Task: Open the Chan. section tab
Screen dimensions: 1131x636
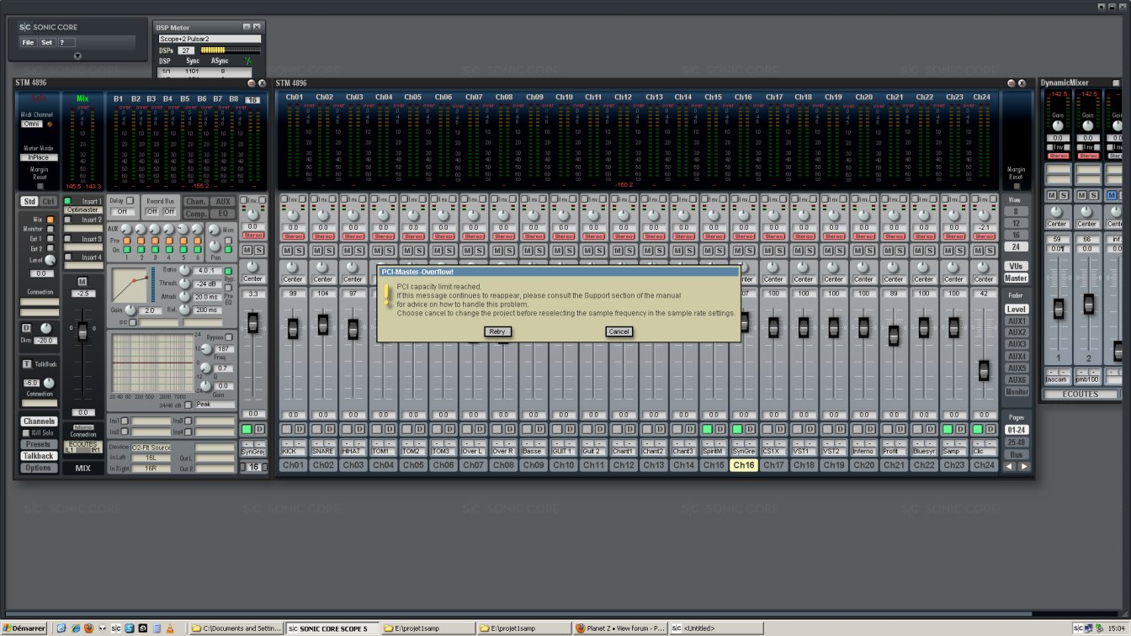Action: click(x=196, y=202)
